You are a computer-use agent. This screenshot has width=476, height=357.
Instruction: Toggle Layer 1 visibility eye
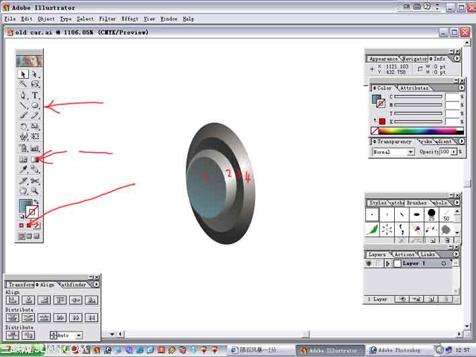click(369, 264)
